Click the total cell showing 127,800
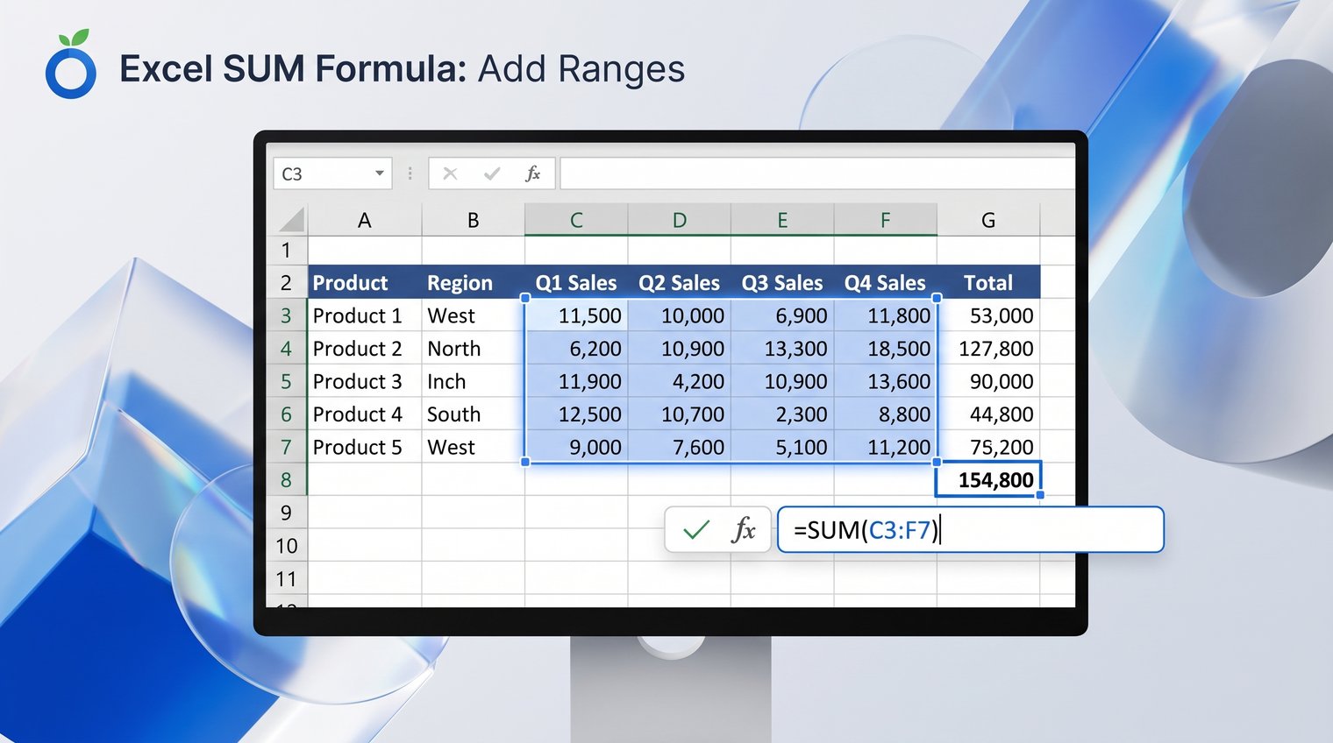This screenshot has width=1333, height=743. click(x=988, y=349)
